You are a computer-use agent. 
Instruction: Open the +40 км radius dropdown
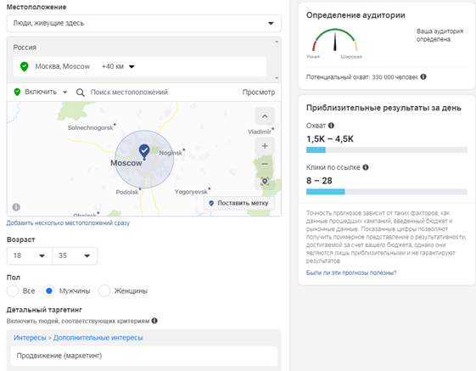(x=118, y=66)
